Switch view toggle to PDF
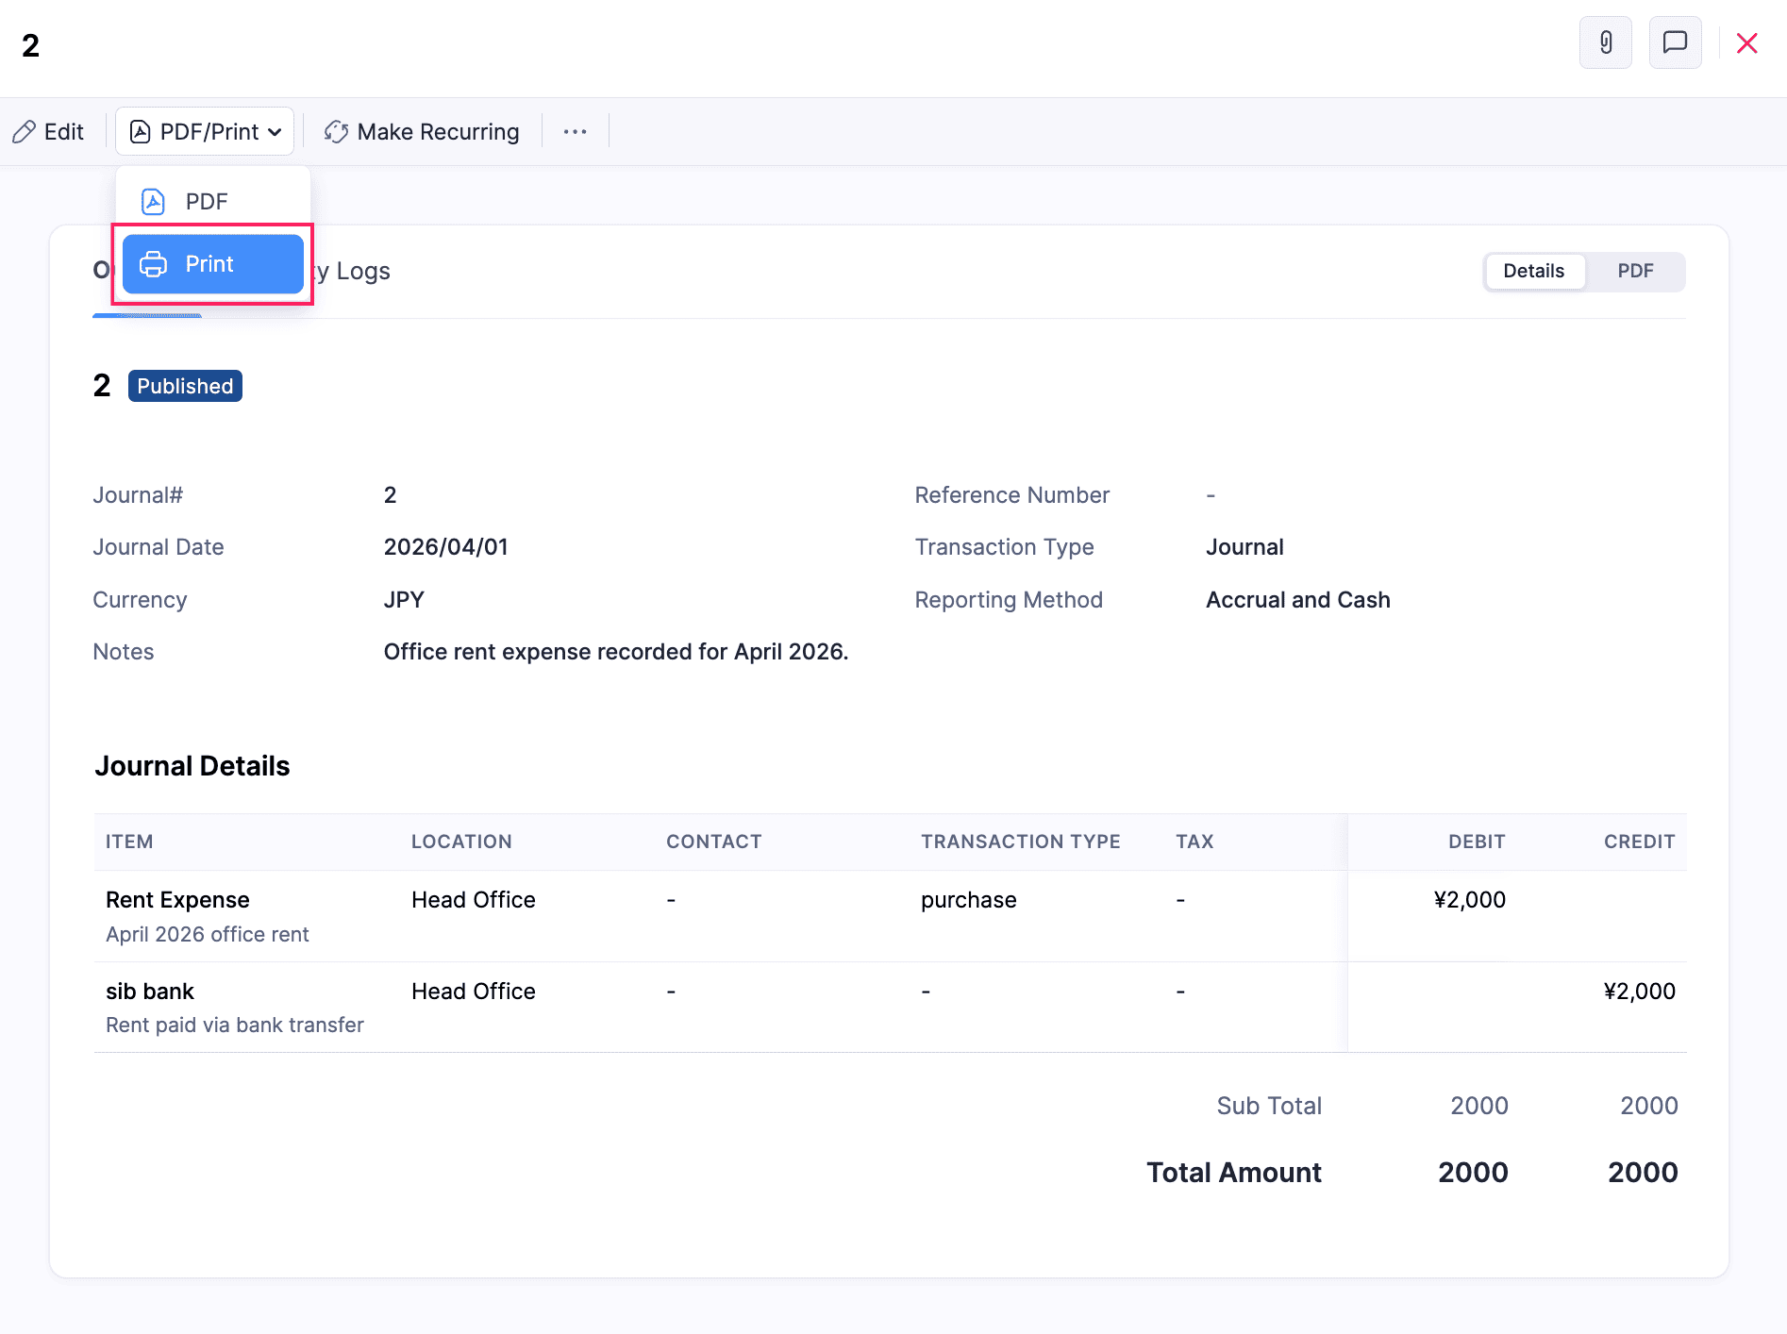This screenshot has height=1334, width=1787. [1635, 272]
